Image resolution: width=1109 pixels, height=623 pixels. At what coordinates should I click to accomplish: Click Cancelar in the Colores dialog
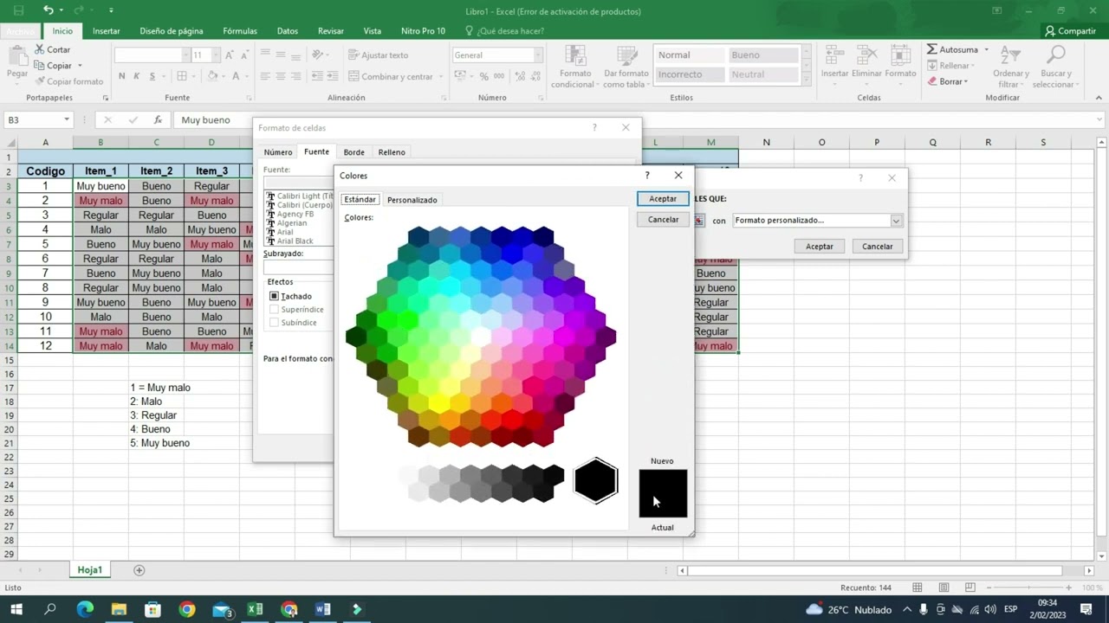[x=663, y=220]
